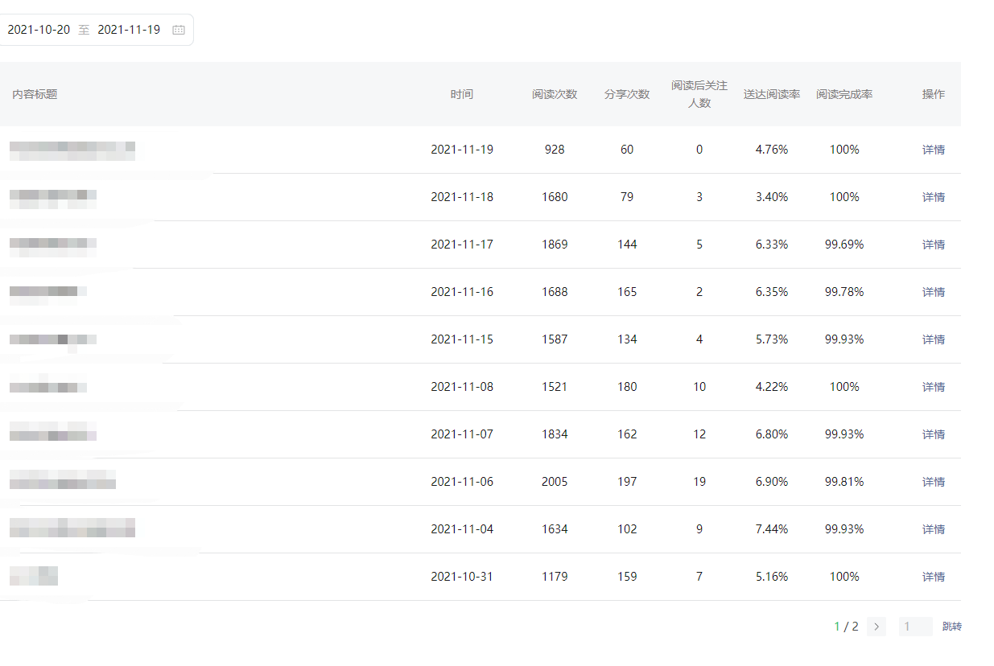Click the 阅读后关注人数 column header
This screenshot has width=994, height=666.
pyautogui.click(x=699, y=94)
